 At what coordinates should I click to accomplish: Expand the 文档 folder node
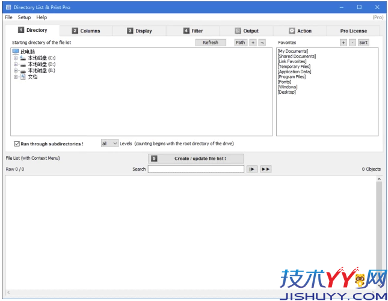tap(16, 77)
